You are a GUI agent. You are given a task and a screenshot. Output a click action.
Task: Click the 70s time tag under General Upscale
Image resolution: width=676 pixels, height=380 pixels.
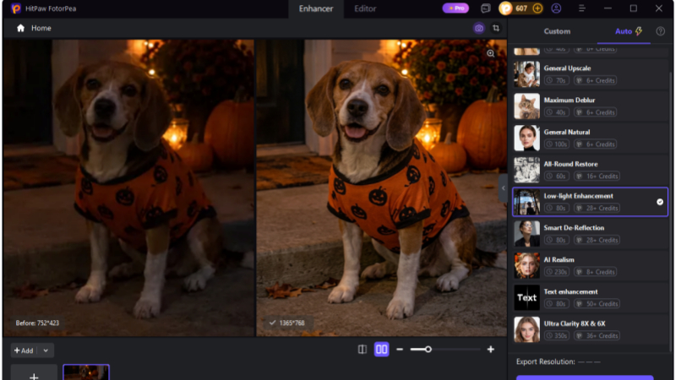[x=557, y=80]
